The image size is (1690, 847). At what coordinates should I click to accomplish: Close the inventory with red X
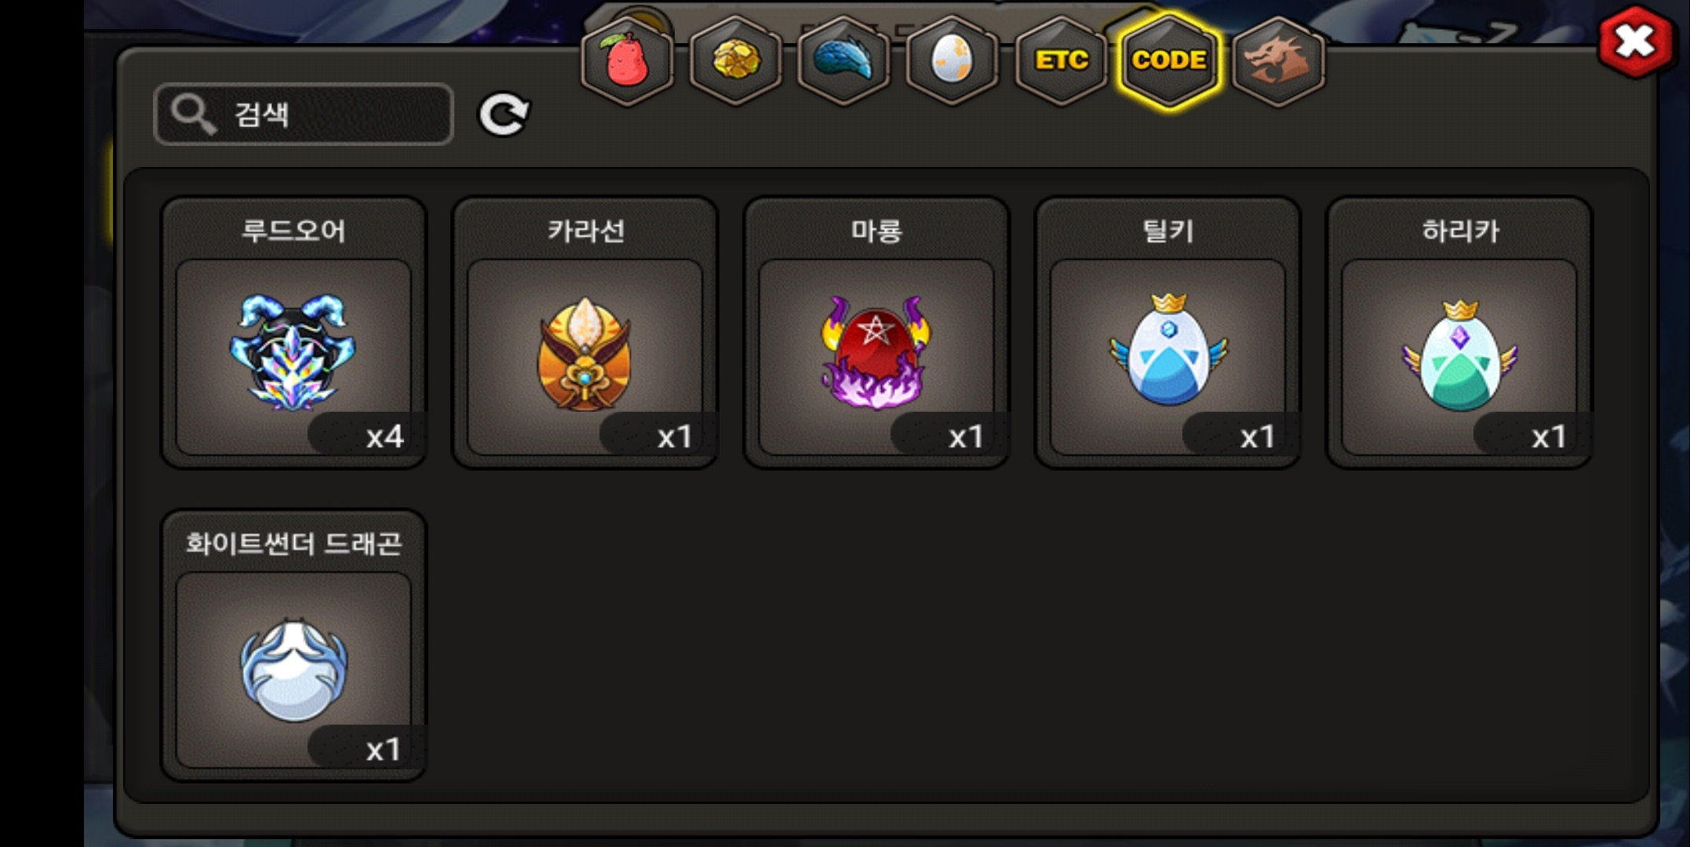click(x=1635, y=42)
